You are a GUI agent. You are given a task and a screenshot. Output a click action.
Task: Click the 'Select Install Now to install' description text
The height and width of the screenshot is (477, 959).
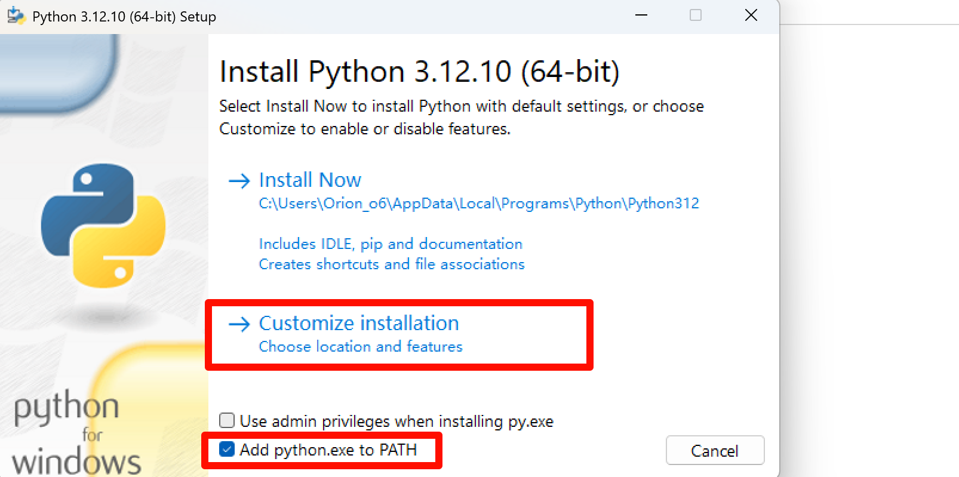(x=462, y=118)
